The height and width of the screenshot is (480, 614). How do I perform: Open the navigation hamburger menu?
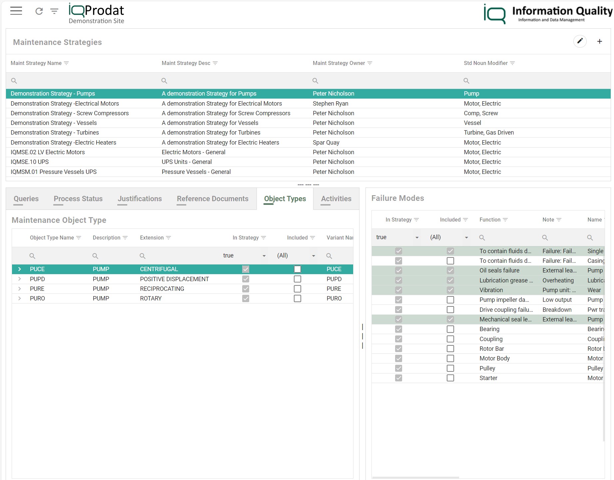[16, 11]
